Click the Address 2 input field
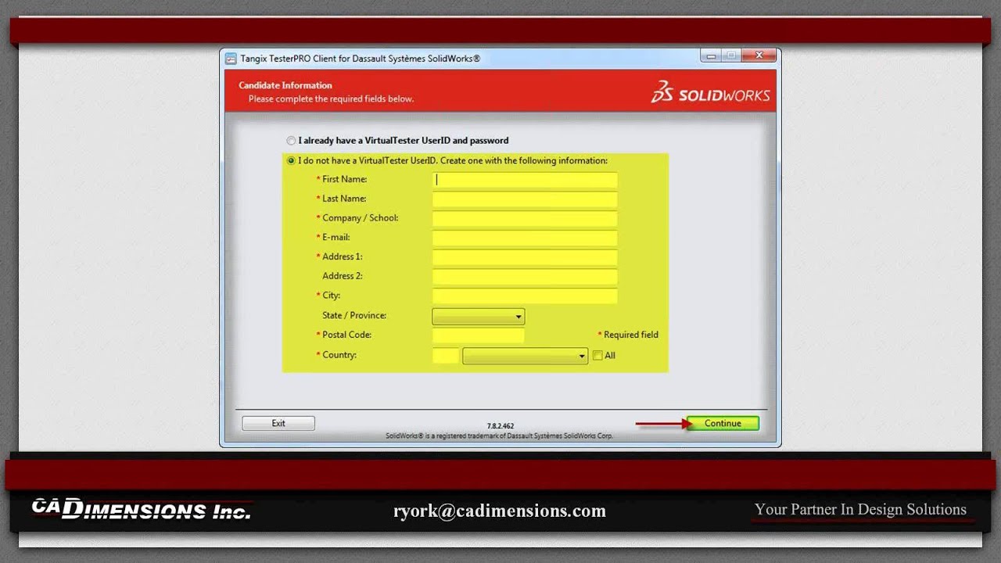This screenshot has width=1001, height=563. 525,277
